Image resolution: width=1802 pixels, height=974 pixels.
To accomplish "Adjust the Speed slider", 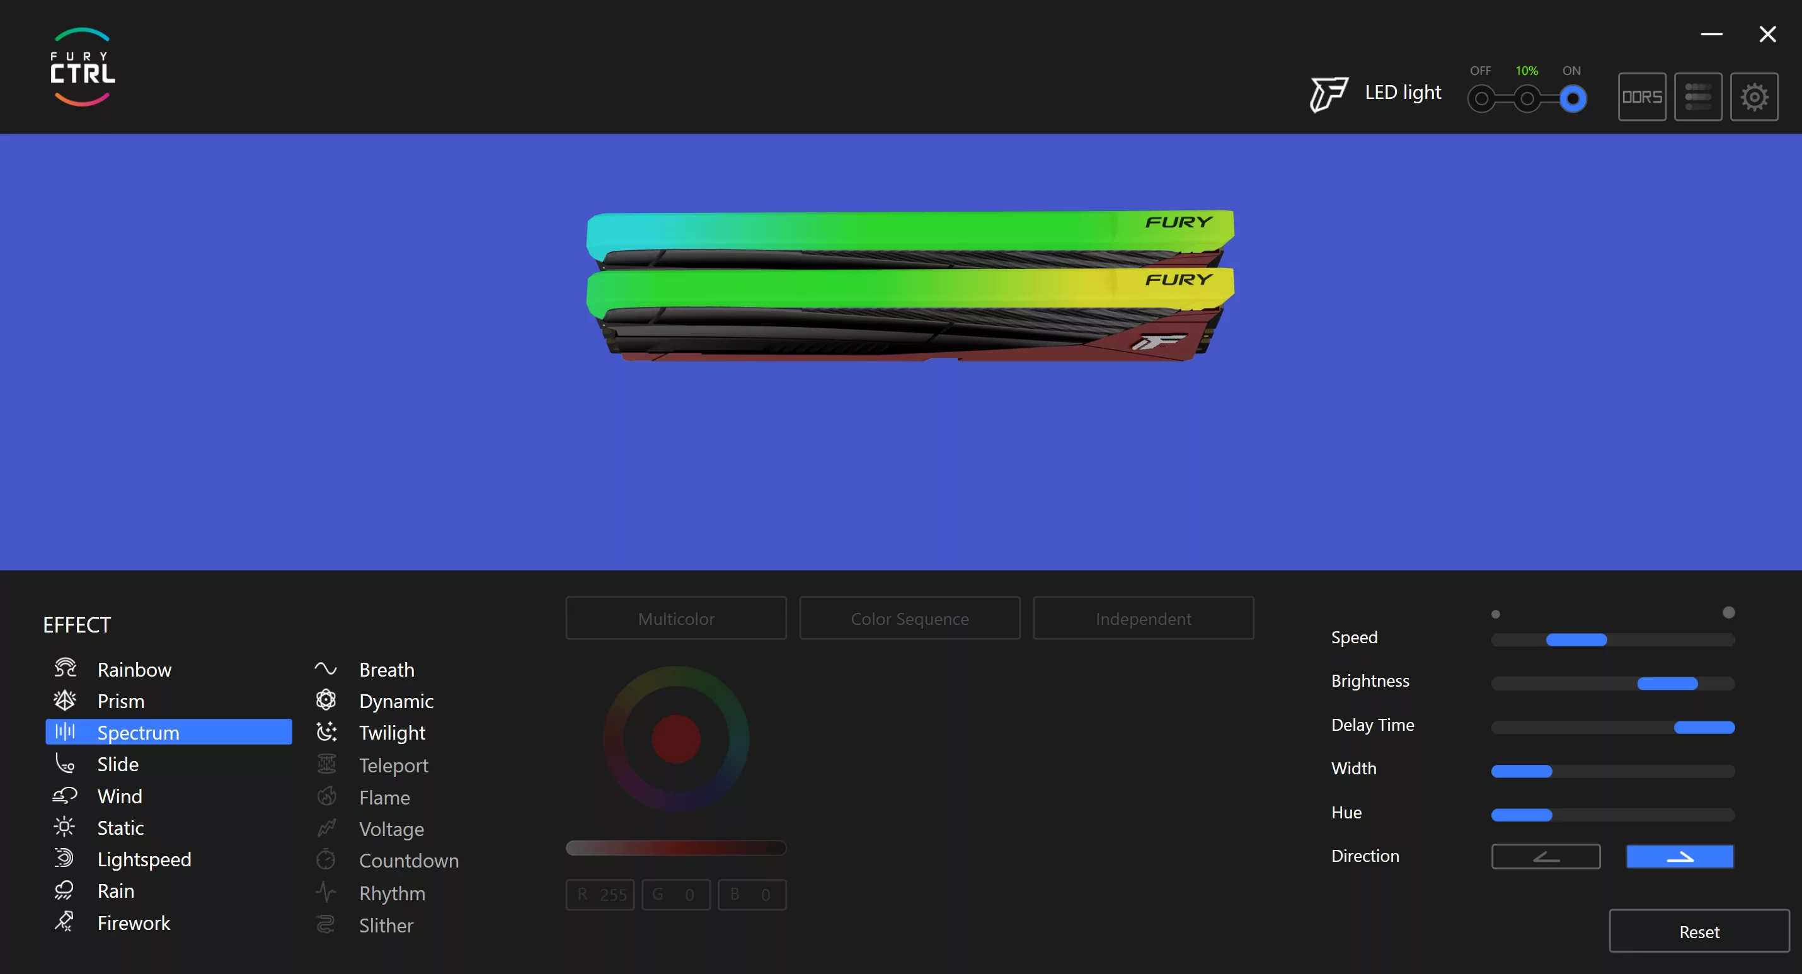I will 1612,639.
